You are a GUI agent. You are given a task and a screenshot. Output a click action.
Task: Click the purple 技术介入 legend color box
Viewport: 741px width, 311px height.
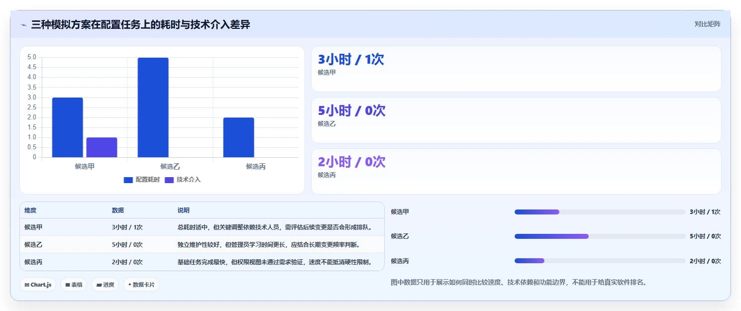(x=169, y=180)
